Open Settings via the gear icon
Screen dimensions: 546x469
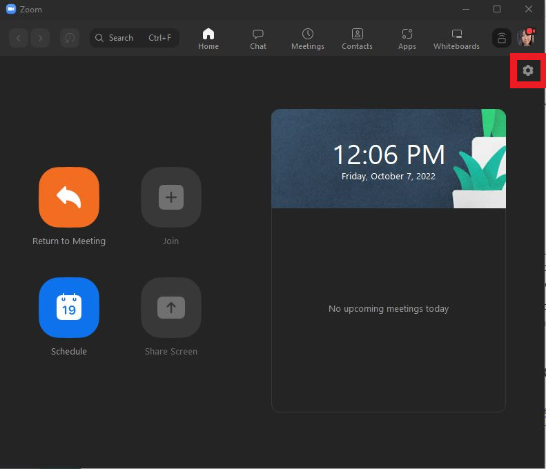[x=528, y=70]
